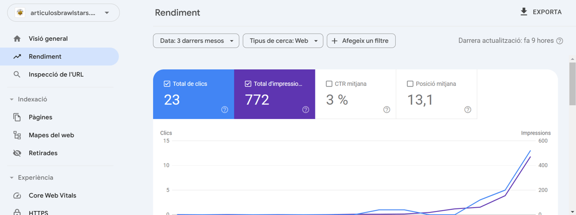The width and height of the screenshot is (576, 215).
Task: Click the scrollbar up arrow
Action: (572, 59)
